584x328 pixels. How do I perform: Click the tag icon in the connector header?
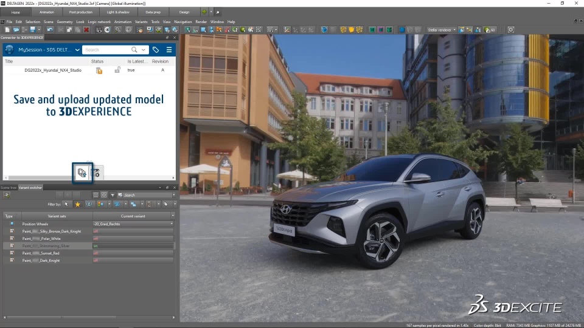(156, 50)
